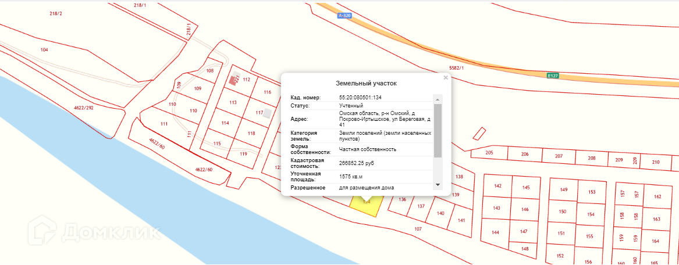
Task: Click the popup's vertical scrollbar thumb
Action: 438,131
